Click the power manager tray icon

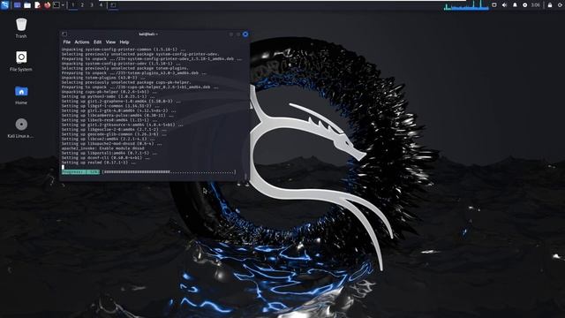pyautogui.click(x=525, y=5)
